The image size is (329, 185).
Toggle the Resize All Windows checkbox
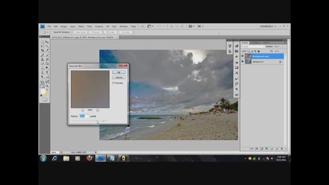coord(52,32)
